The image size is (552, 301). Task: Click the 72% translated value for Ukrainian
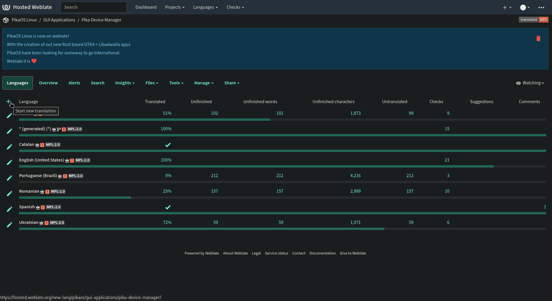167,222
